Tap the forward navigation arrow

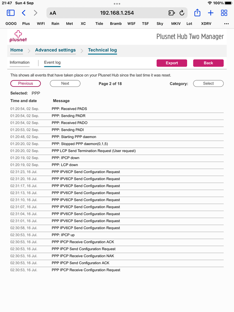click(36, 13)
